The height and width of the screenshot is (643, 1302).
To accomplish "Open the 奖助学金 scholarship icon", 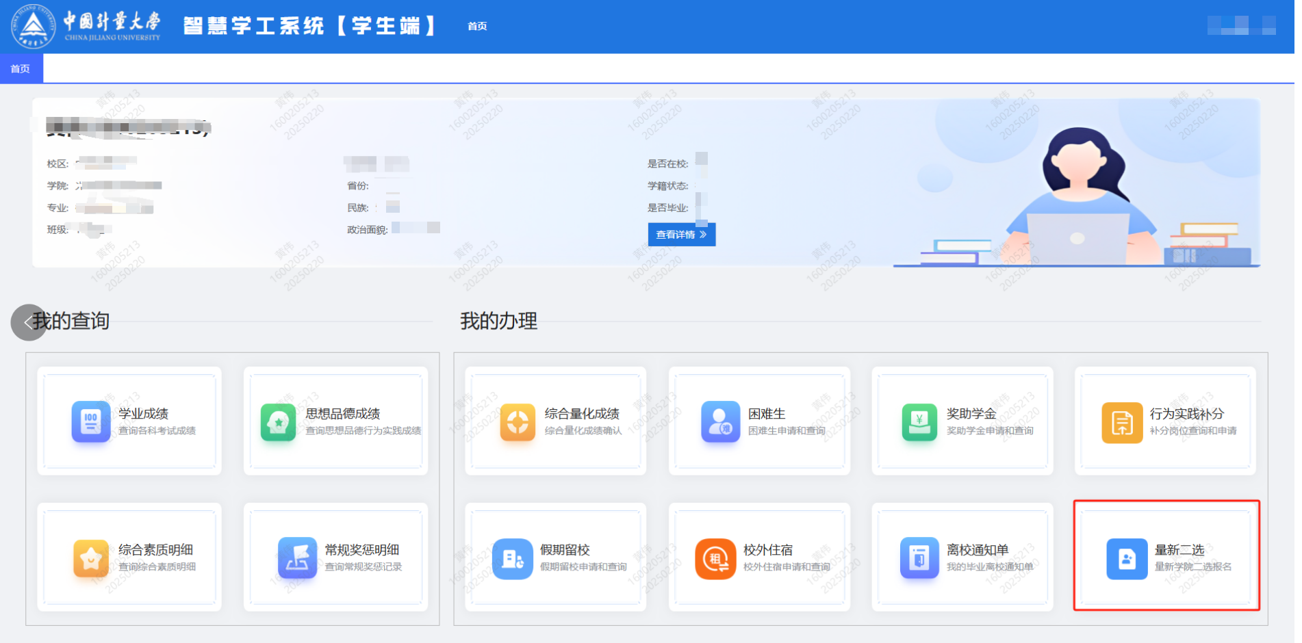I will tap(919, 422).
